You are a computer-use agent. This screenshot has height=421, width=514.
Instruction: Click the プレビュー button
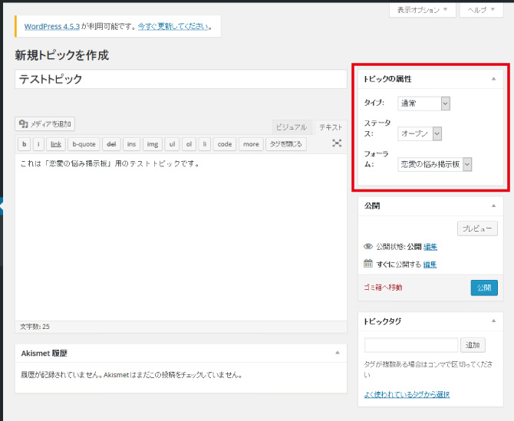pyautogui.click(x=477, y=229)
